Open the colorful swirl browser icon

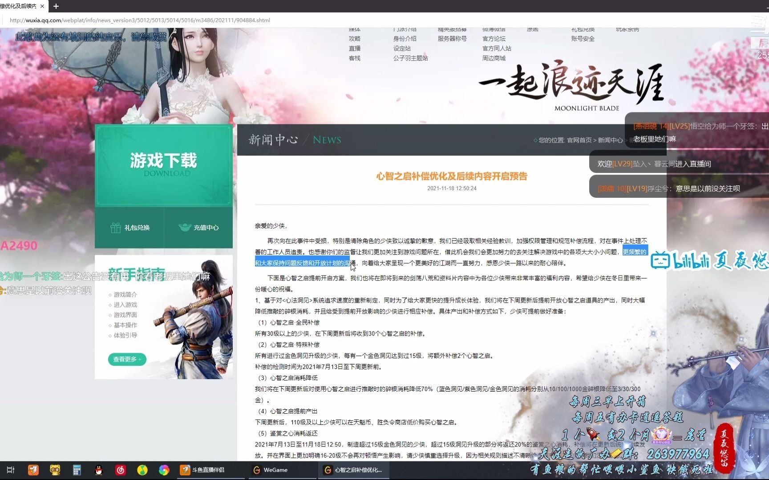coord(164,470)
